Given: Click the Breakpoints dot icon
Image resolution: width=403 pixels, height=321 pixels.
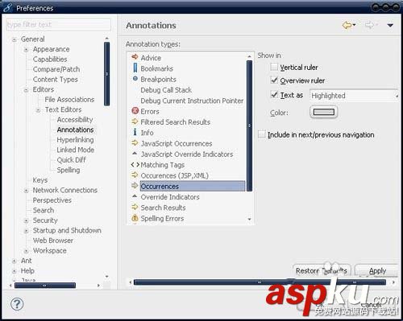Looking at the screenshot, I should 135,79.
